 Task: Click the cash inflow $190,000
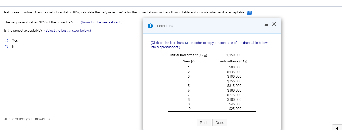[x=234, y=77]
